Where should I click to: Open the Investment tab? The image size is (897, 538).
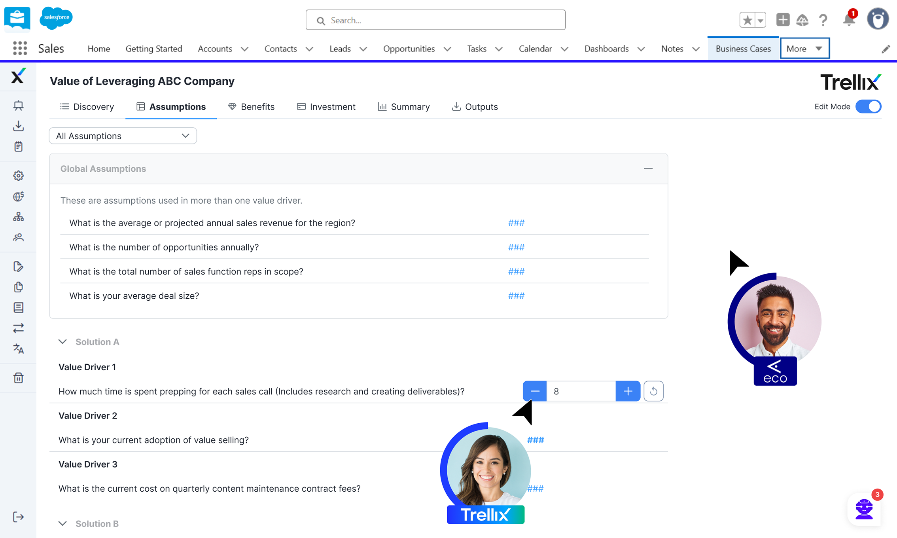326,106
